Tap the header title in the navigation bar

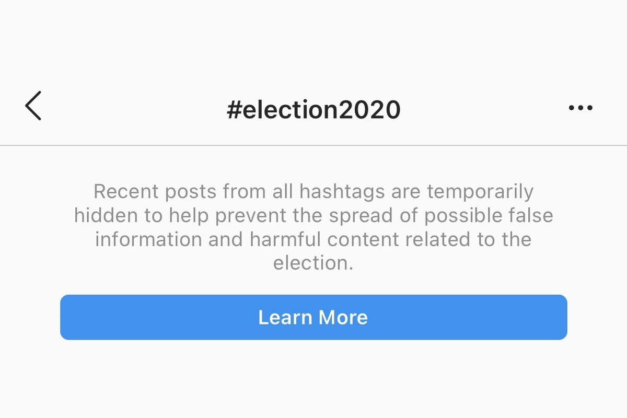pyautogui.click(x=313, y=110)
